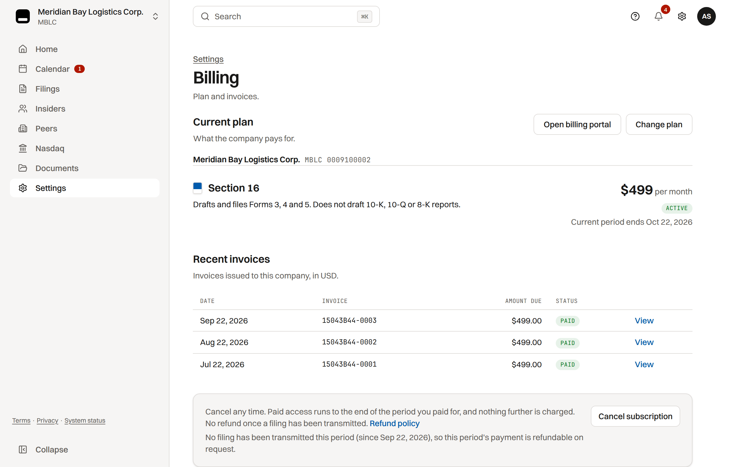Click the Cancel subscription button
This screenshot has width=748, height=467.
[635, 416]
